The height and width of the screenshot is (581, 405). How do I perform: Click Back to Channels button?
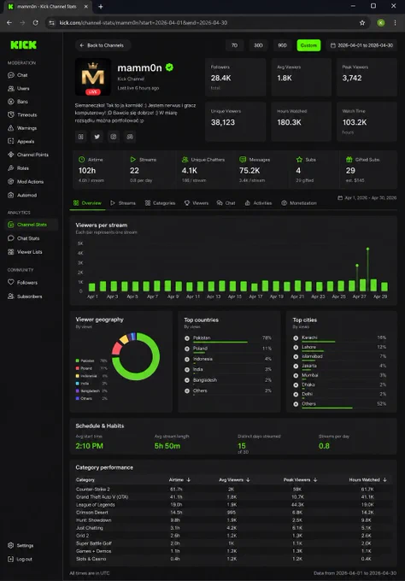(x=102, y=45)
